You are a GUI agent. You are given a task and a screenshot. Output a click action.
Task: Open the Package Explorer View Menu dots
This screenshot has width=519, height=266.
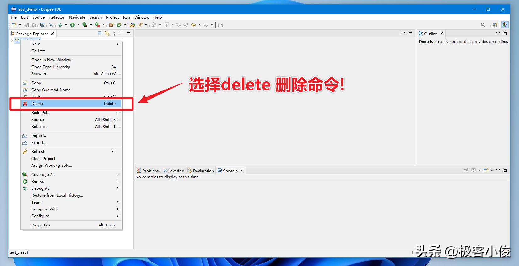114,33
